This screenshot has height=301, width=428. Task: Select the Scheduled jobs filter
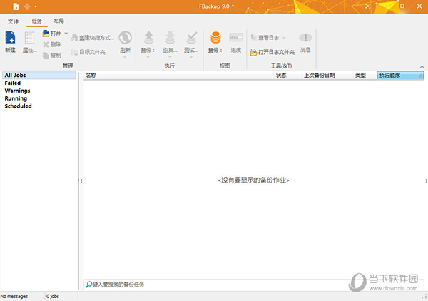(18, 106)
